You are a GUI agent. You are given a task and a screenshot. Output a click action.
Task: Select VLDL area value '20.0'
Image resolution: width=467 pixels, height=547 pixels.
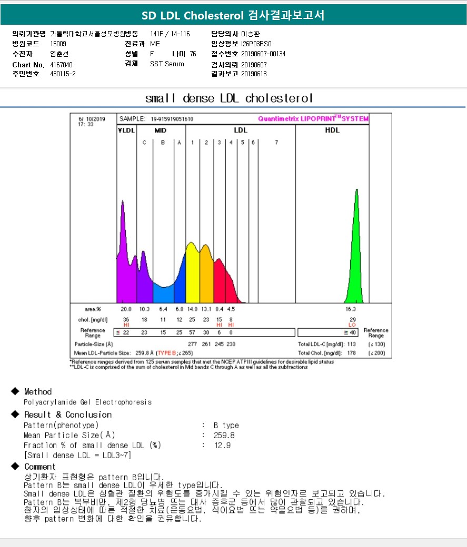click(x=126, y=309)
